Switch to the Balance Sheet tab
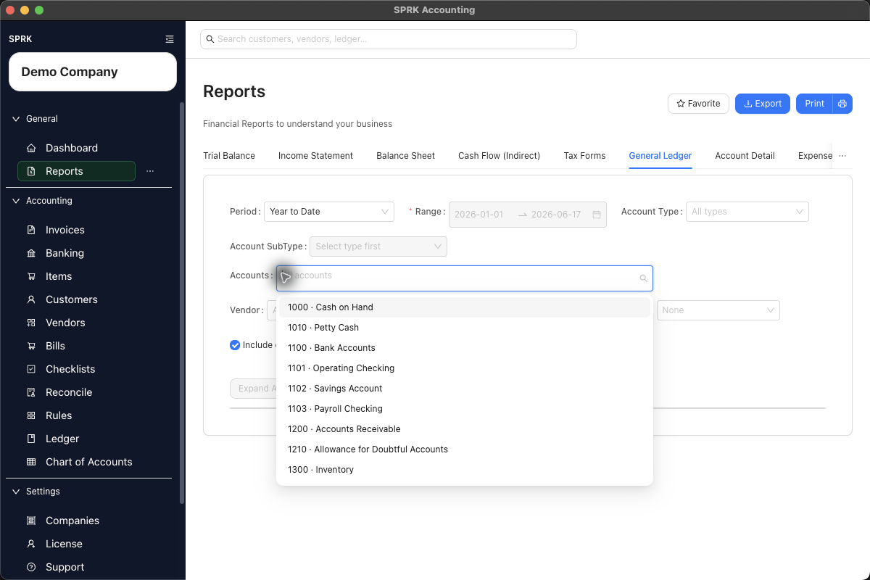Image resolution: width=870 pixels, height=580 pixels. [406, 156]
